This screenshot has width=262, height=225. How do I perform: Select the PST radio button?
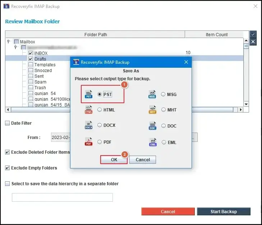point(100,94)
